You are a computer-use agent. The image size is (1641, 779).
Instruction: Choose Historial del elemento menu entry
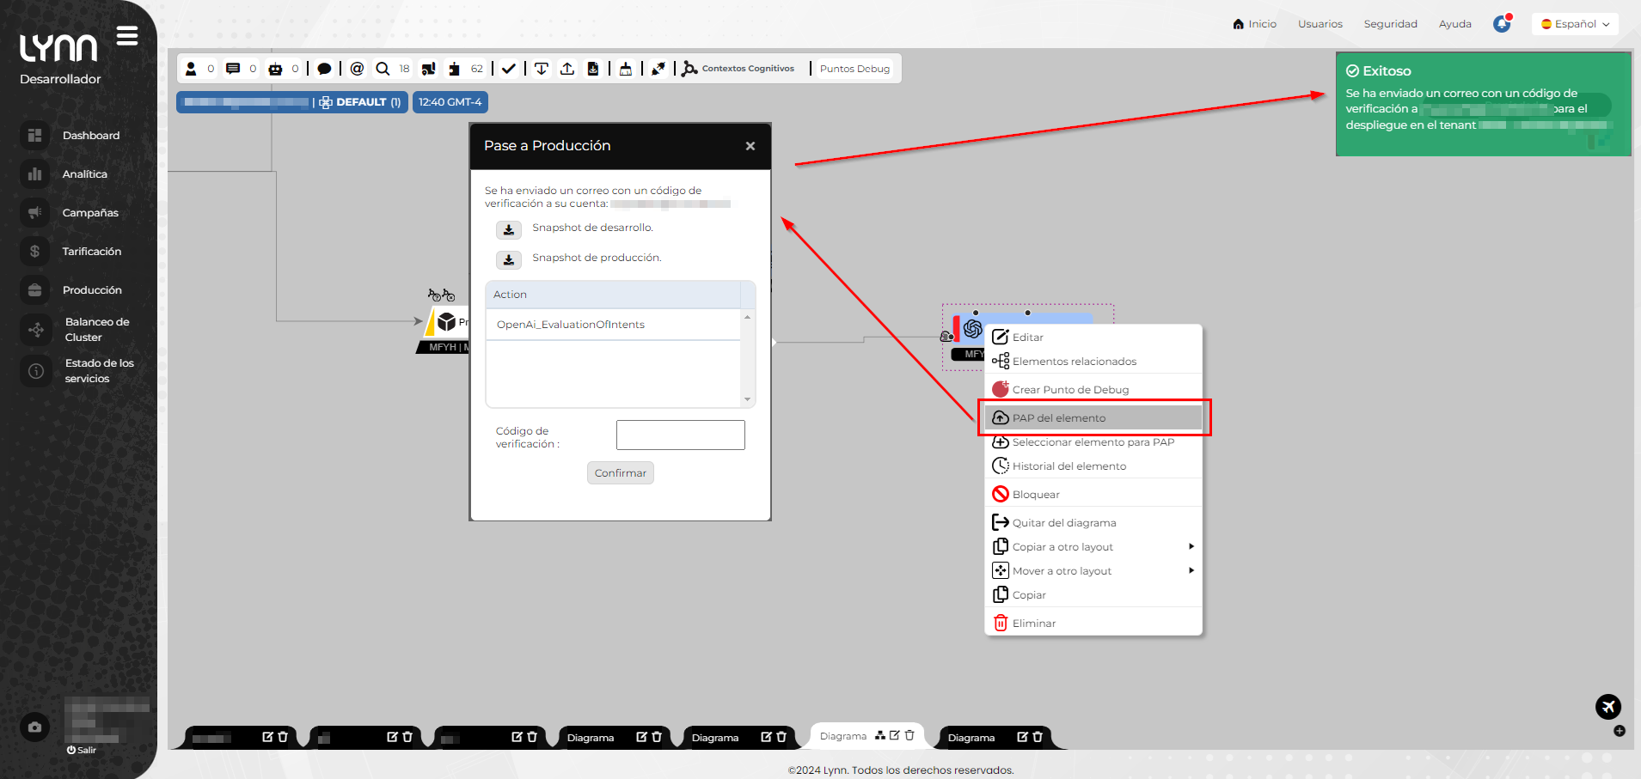point(1068,466)
